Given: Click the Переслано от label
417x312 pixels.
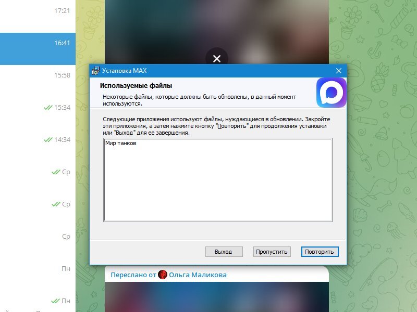Looking at the screenshot, I should [x=133, y=275].
